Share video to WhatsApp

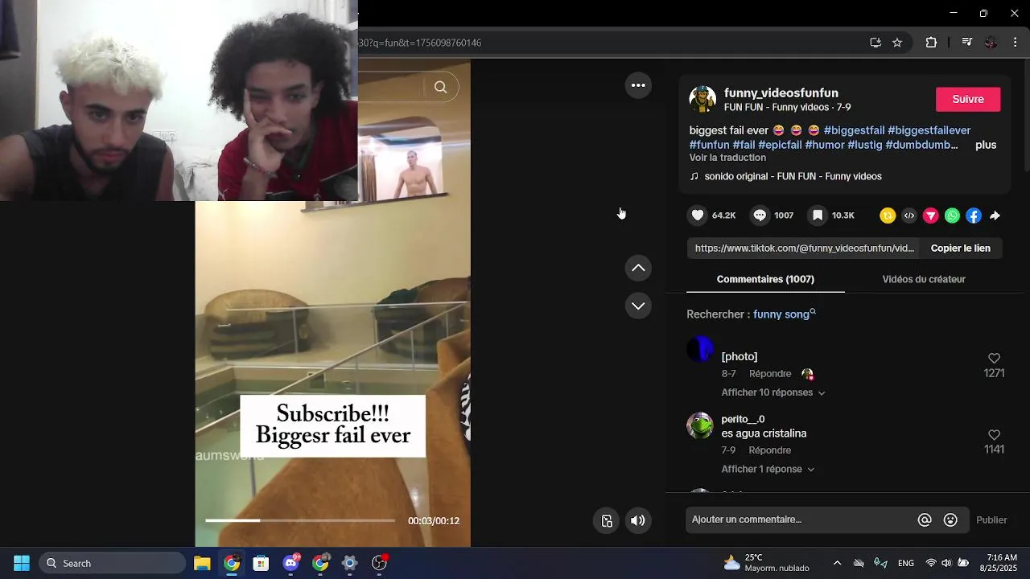(952, 216)
